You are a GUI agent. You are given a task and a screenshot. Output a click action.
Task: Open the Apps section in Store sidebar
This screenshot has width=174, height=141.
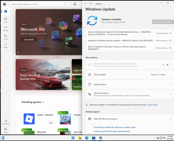coord(6,20)
